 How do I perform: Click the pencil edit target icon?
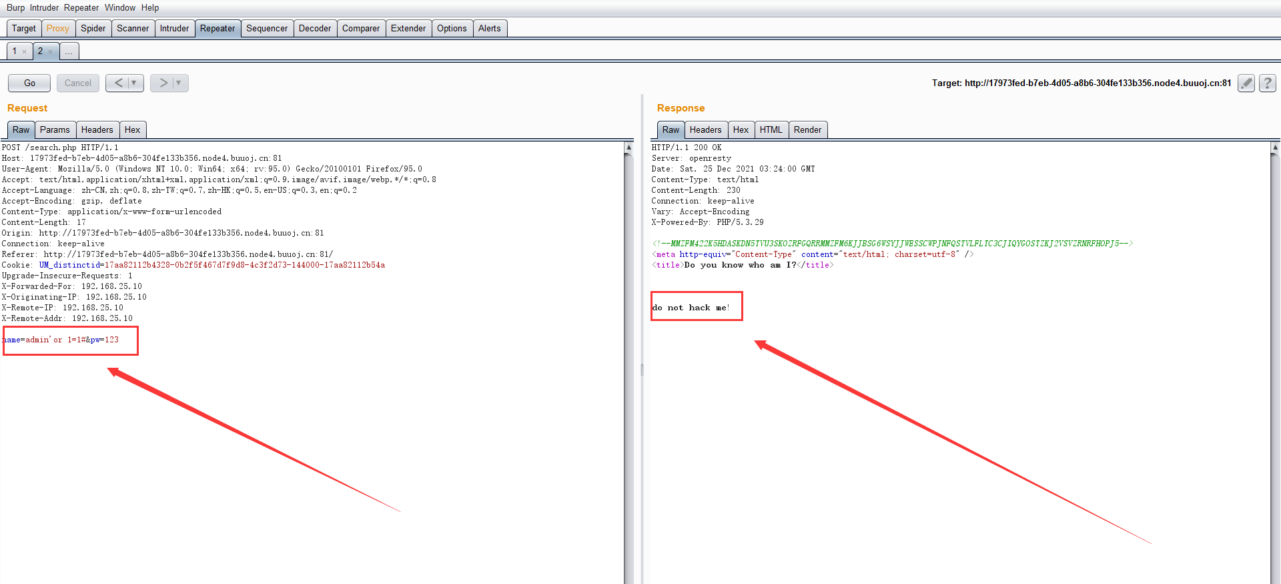[1246, 83]
